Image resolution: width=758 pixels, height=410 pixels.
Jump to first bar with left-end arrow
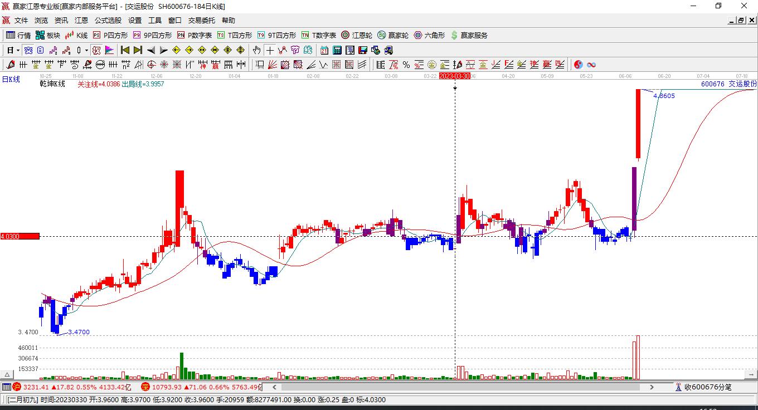[125, 50]
